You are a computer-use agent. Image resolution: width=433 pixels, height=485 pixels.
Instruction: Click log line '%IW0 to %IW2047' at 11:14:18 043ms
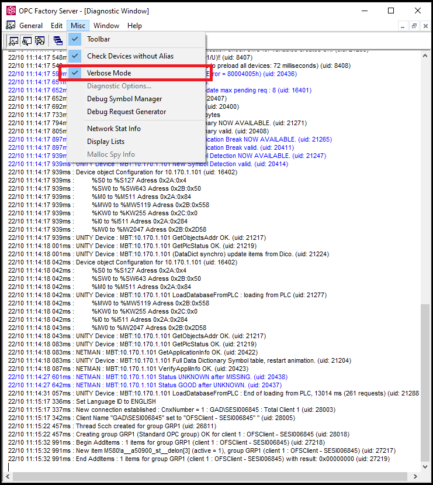(107, 328)
